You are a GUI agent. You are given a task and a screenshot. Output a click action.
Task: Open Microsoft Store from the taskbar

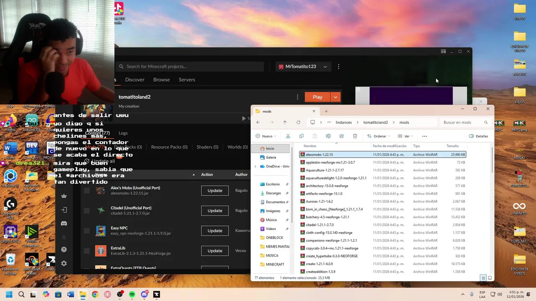(58, 294)
